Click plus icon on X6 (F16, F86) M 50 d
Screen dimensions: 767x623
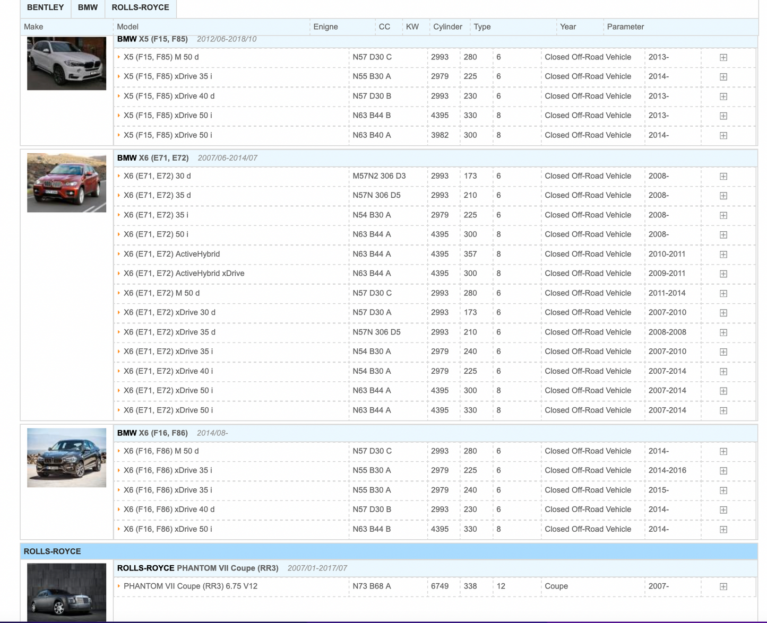coord(723,451)
